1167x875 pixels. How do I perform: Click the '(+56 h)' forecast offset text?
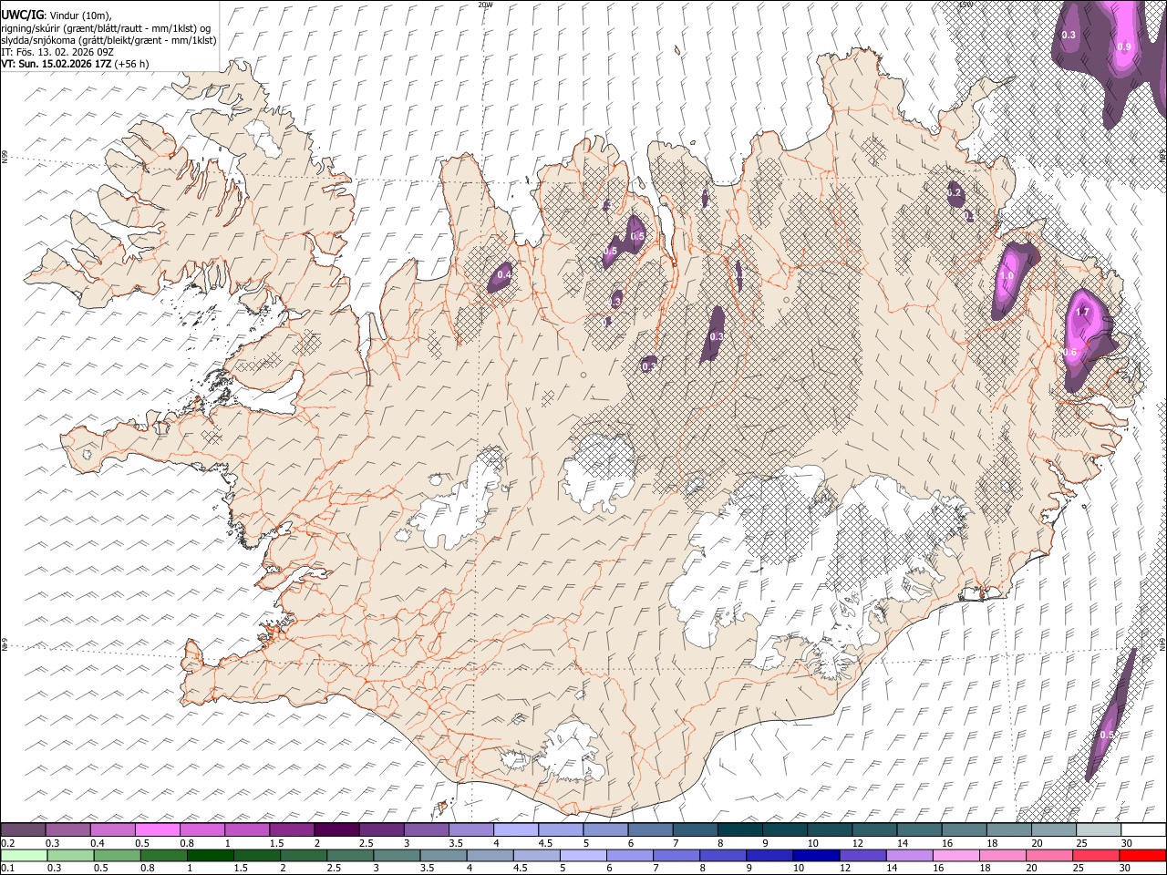point(131,64)
